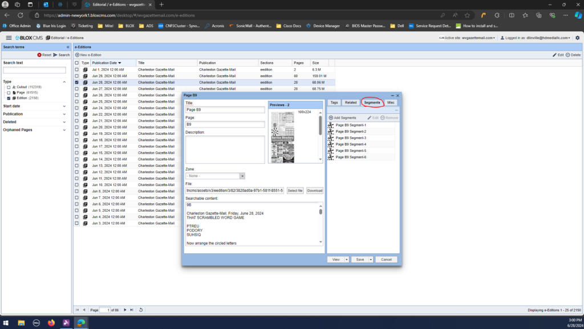Viewport: 584px width, 329px height.
Task: Click the Add Segments plus icon
Action: point(331,117)
